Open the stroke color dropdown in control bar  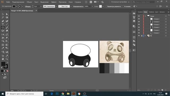tap(22, 6)
